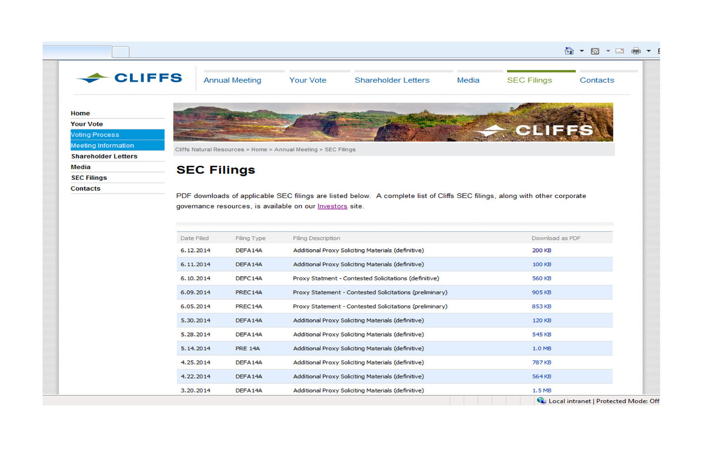
Task: Click the Filing Description column header
Action: pyautogui.click(x=316, y=238)
